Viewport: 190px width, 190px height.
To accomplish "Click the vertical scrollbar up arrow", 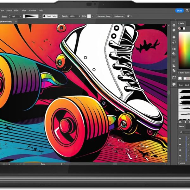I will [x=168, y=25].
